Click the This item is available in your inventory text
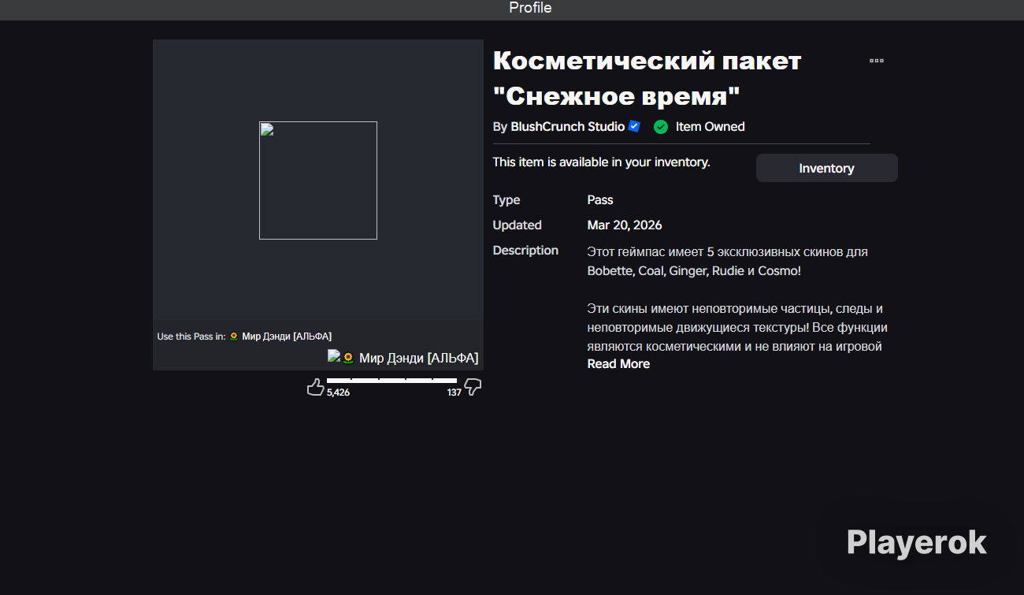This screenshot has height=595, width=1024. 602,162
